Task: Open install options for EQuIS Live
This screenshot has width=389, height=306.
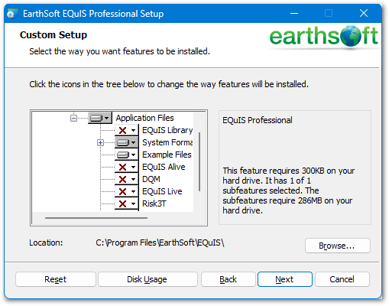Action: click(126, 191)
